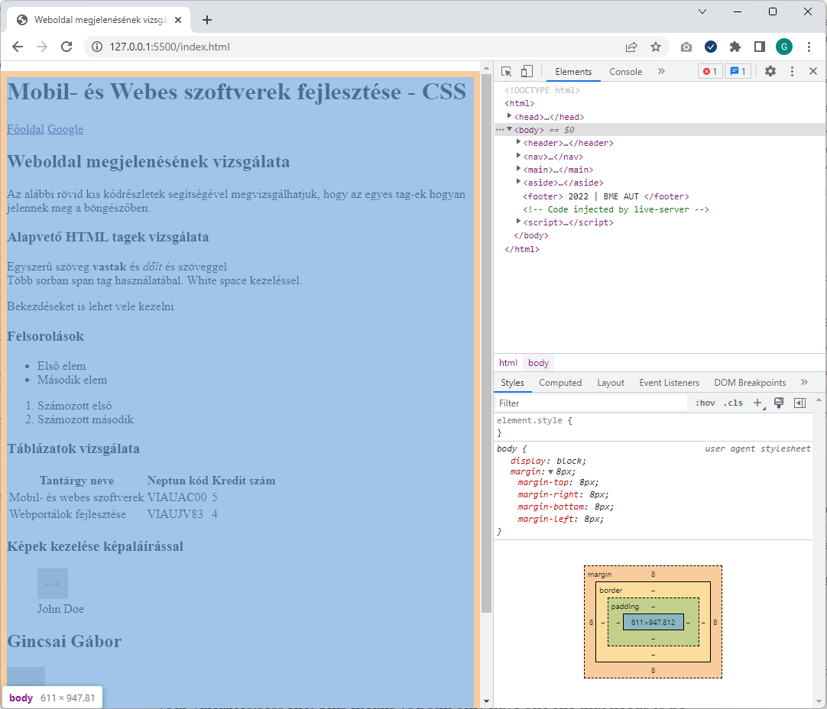Toggle rendering emulations paintbrush icon
827x709 pixels.
pos(779,403)
